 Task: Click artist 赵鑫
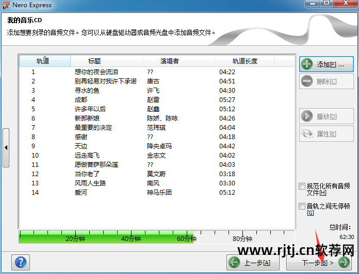(x=153, y=109)
